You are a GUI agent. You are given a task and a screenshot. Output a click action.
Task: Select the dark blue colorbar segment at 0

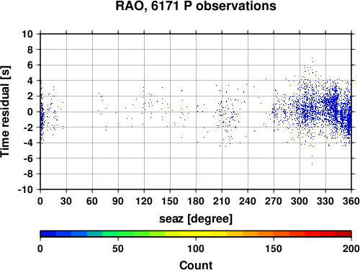tap(48, 234)
